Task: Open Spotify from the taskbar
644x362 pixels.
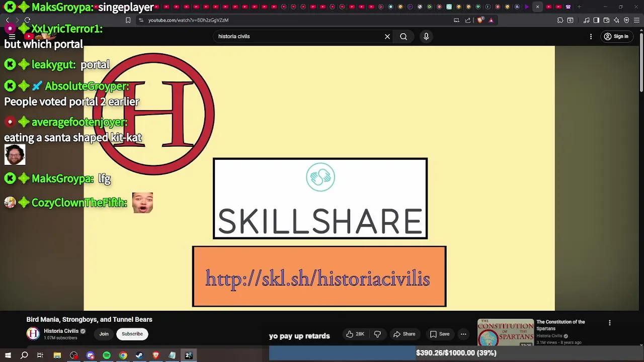Action: pyautogui.click(x=107, y=355)
